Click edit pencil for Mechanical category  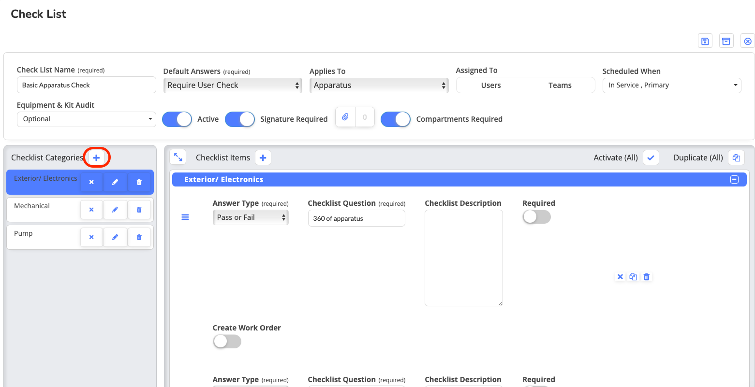[115, 210]
